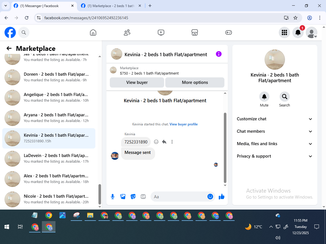326x244 pixels.
Task: Click the View buyer button
Action: pos(137,82)
